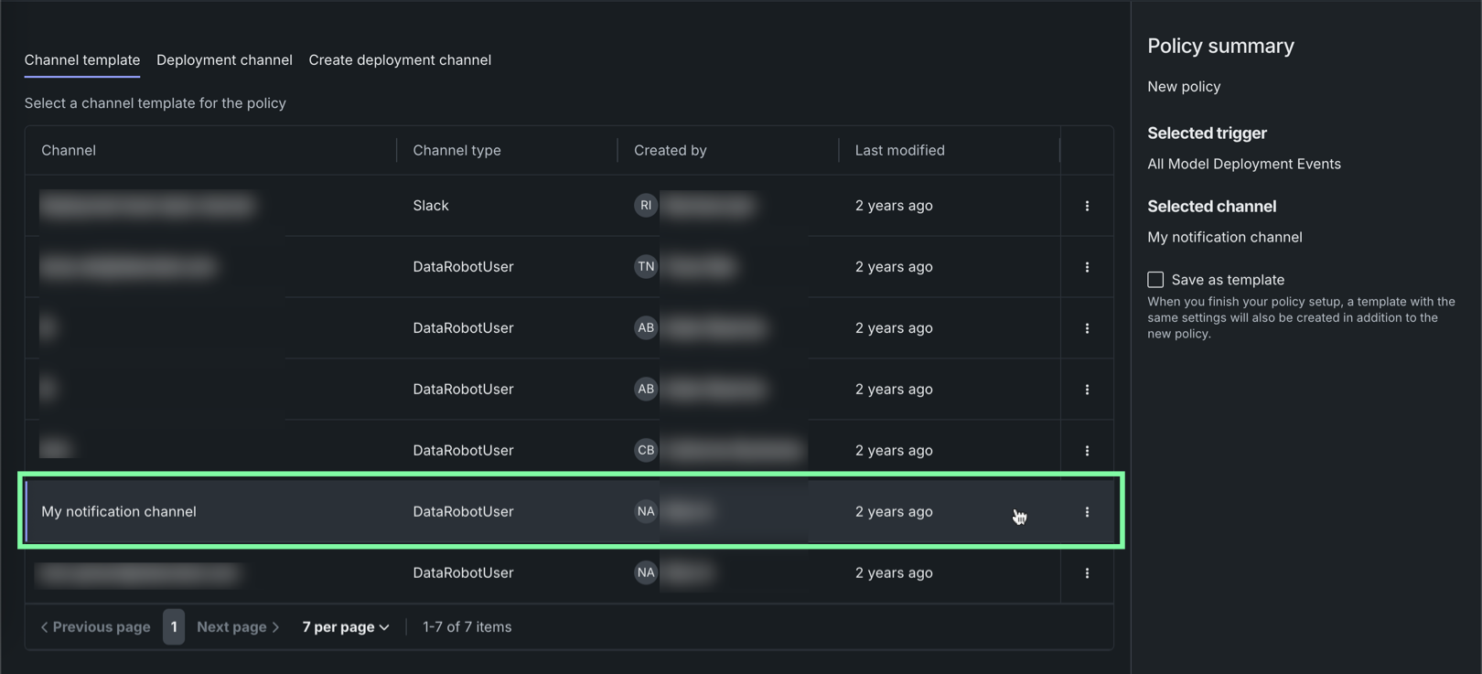Click the CB avatar badge

[x=646, y=451]
